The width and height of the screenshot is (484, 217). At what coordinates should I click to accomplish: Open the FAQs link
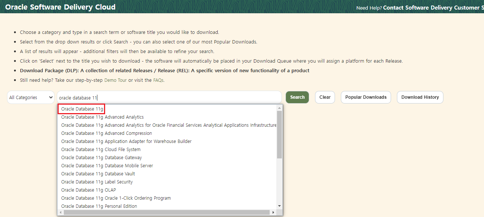point(158,80)
